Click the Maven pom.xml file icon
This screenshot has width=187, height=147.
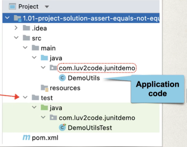(26, 138)
